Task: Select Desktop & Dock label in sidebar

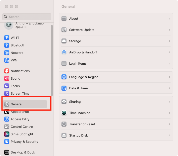Action: coord(23,152)
